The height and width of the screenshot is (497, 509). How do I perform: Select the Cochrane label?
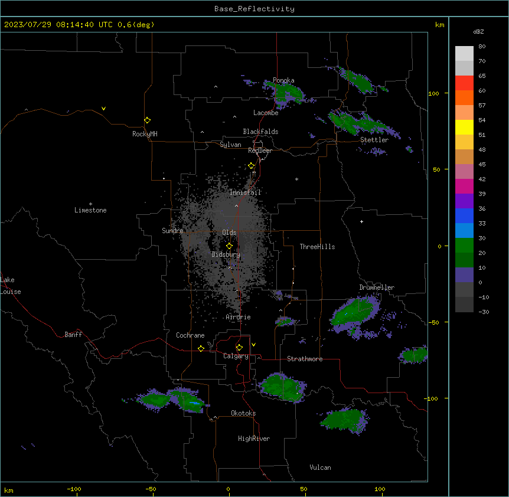(x=190, y=335)
